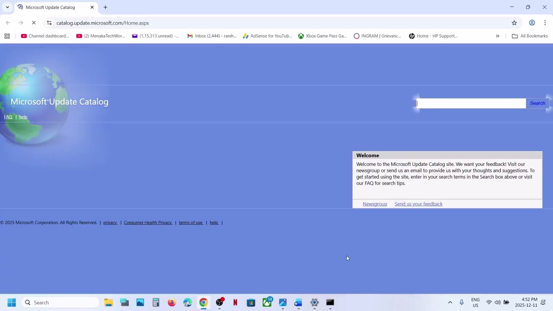The image size is (553, 311).
Task: Open Command Prompt taskbar icon
Action: (x=330, y=302)
